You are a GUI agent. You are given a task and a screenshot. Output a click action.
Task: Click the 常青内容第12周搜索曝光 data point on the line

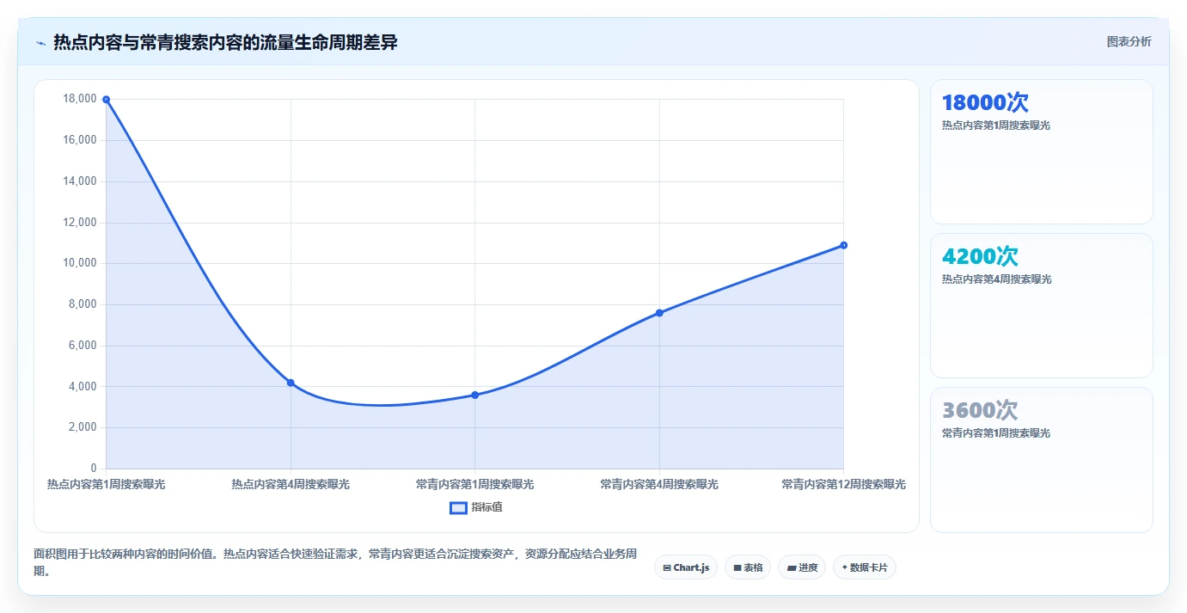click(x=844, y=245)
